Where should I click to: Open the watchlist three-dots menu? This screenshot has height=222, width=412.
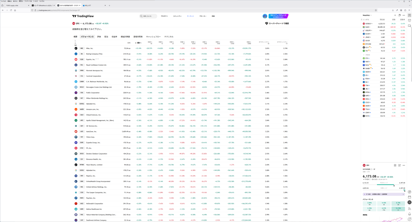click(404, 15)
